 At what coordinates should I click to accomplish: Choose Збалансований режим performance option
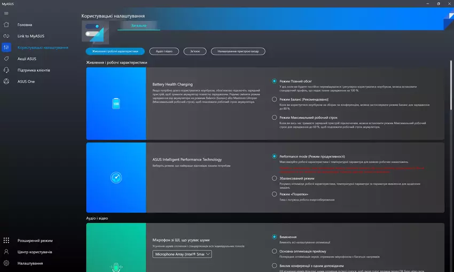click(x=275, y=178)
